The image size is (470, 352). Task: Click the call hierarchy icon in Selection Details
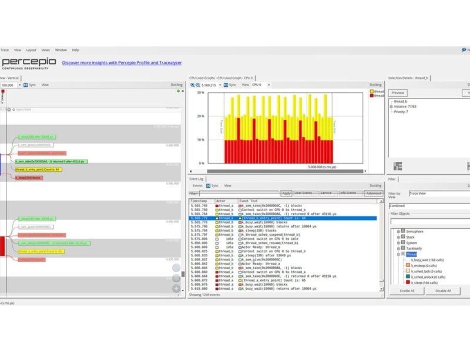click(x=398, y=167)
